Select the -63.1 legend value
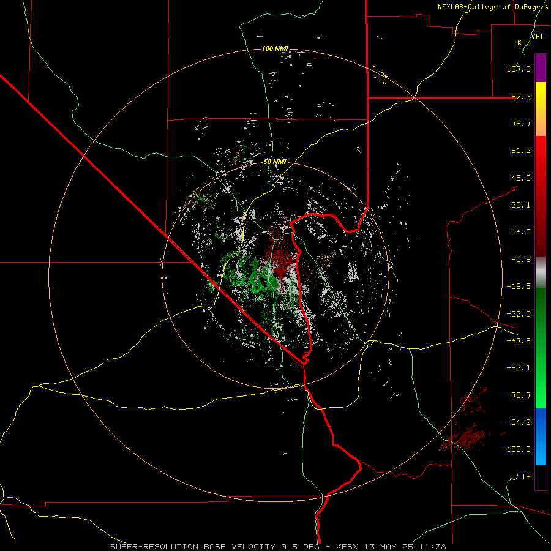The width and height of the screenshot is (551, 551). 519,368
